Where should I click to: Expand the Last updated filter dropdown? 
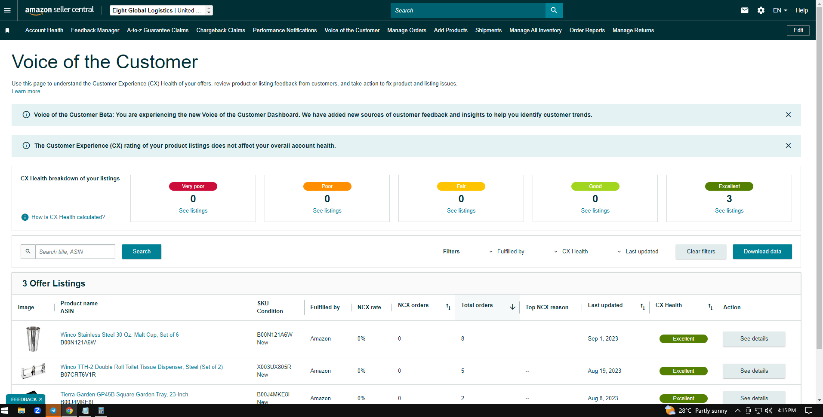638,252
